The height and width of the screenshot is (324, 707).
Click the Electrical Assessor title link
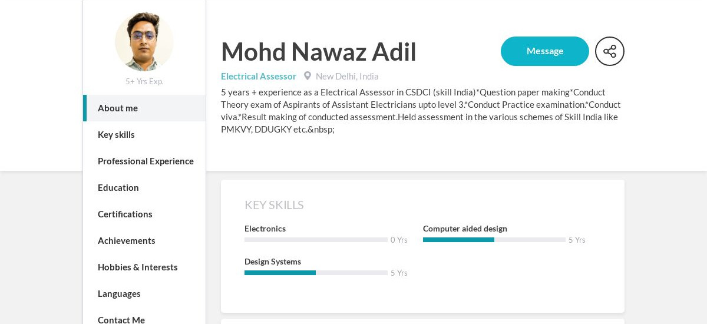tap(259, 76)
